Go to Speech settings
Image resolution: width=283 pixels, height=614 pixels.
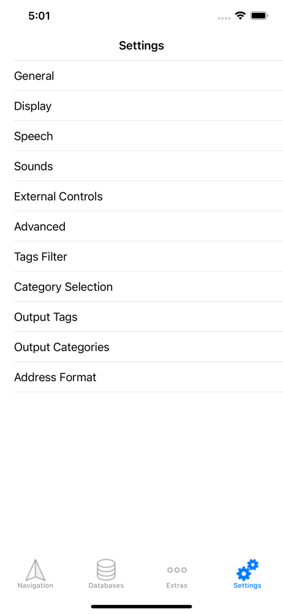148,136
